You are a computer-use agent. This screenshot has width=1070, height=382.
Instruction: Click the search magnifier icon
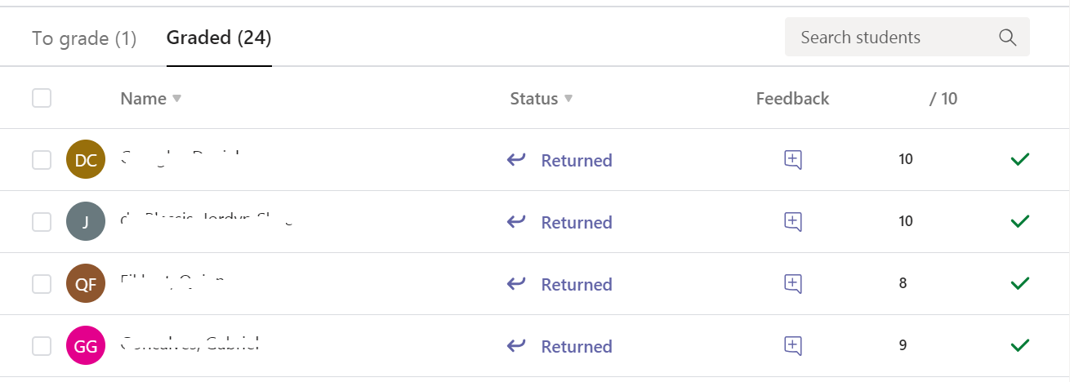1007,38
